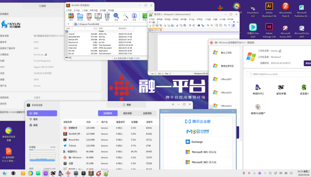This screenshot has width=311, height=177.
Task: Click the Print icon in Notepad++ toolbar
Action: point(172,25)
